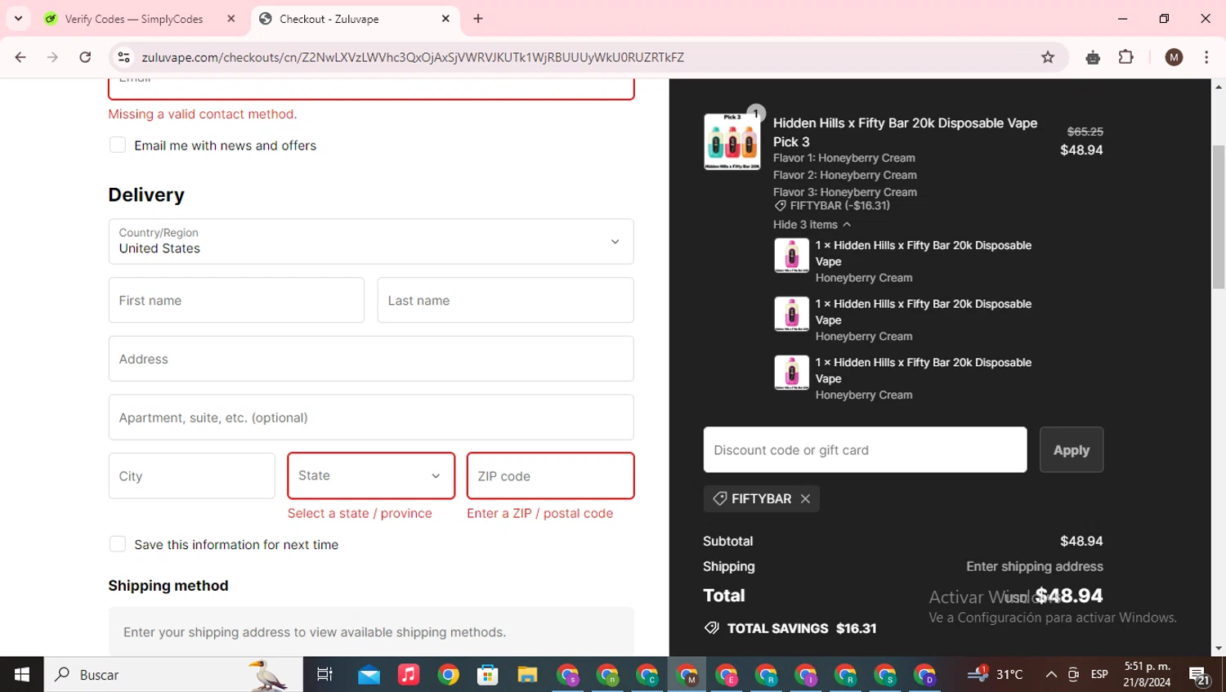Tick 'Email me with news and offers'

coord(118,145)
